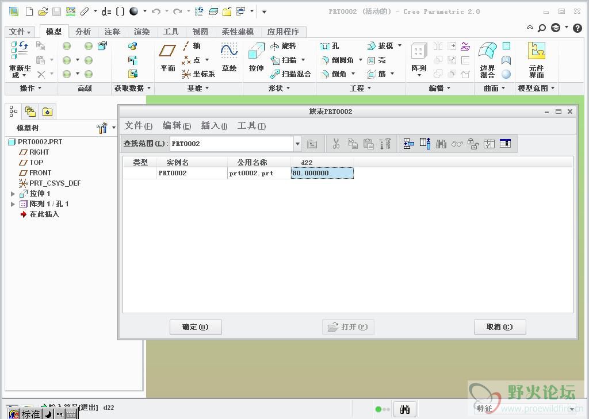The width and height of the screenshot is (589, 419).
Task: Show the favorites tab icon
Action: click(47, 112)
